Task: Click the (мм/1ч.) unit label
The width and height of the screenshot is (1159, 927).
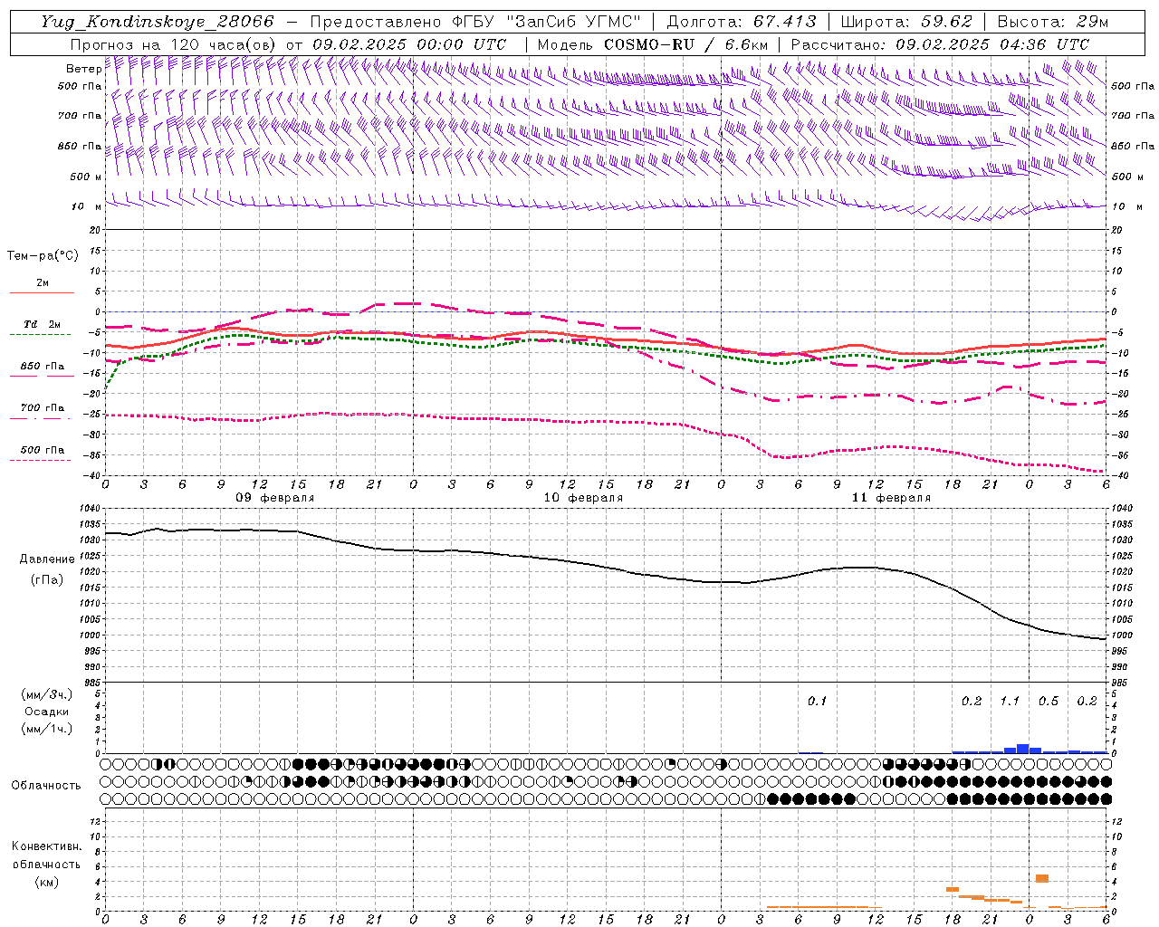Action: pos(47,729)
